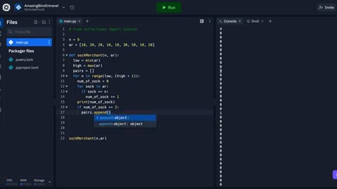This screenshot has height=189, width=337.
Task: Click the num_of_sock += 1 line
Action: click(102, 97)
